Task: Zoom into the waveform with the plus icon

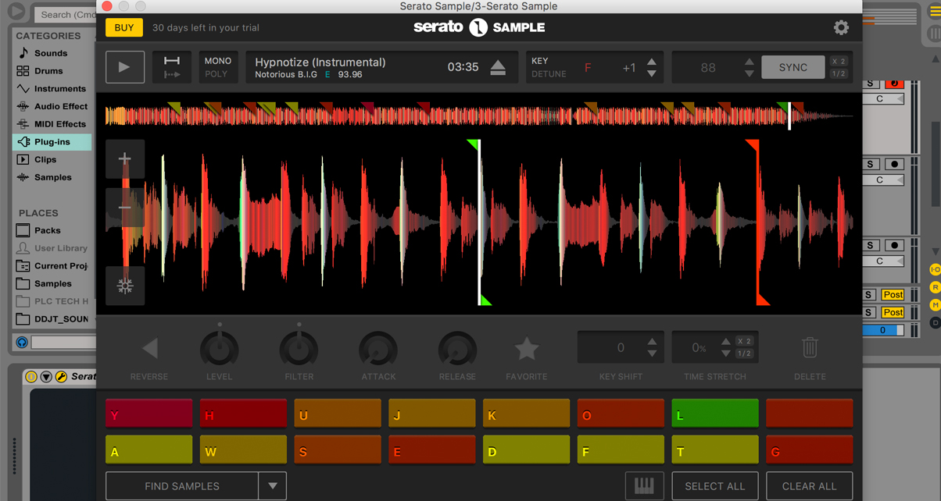Action: tap(124, 158)
